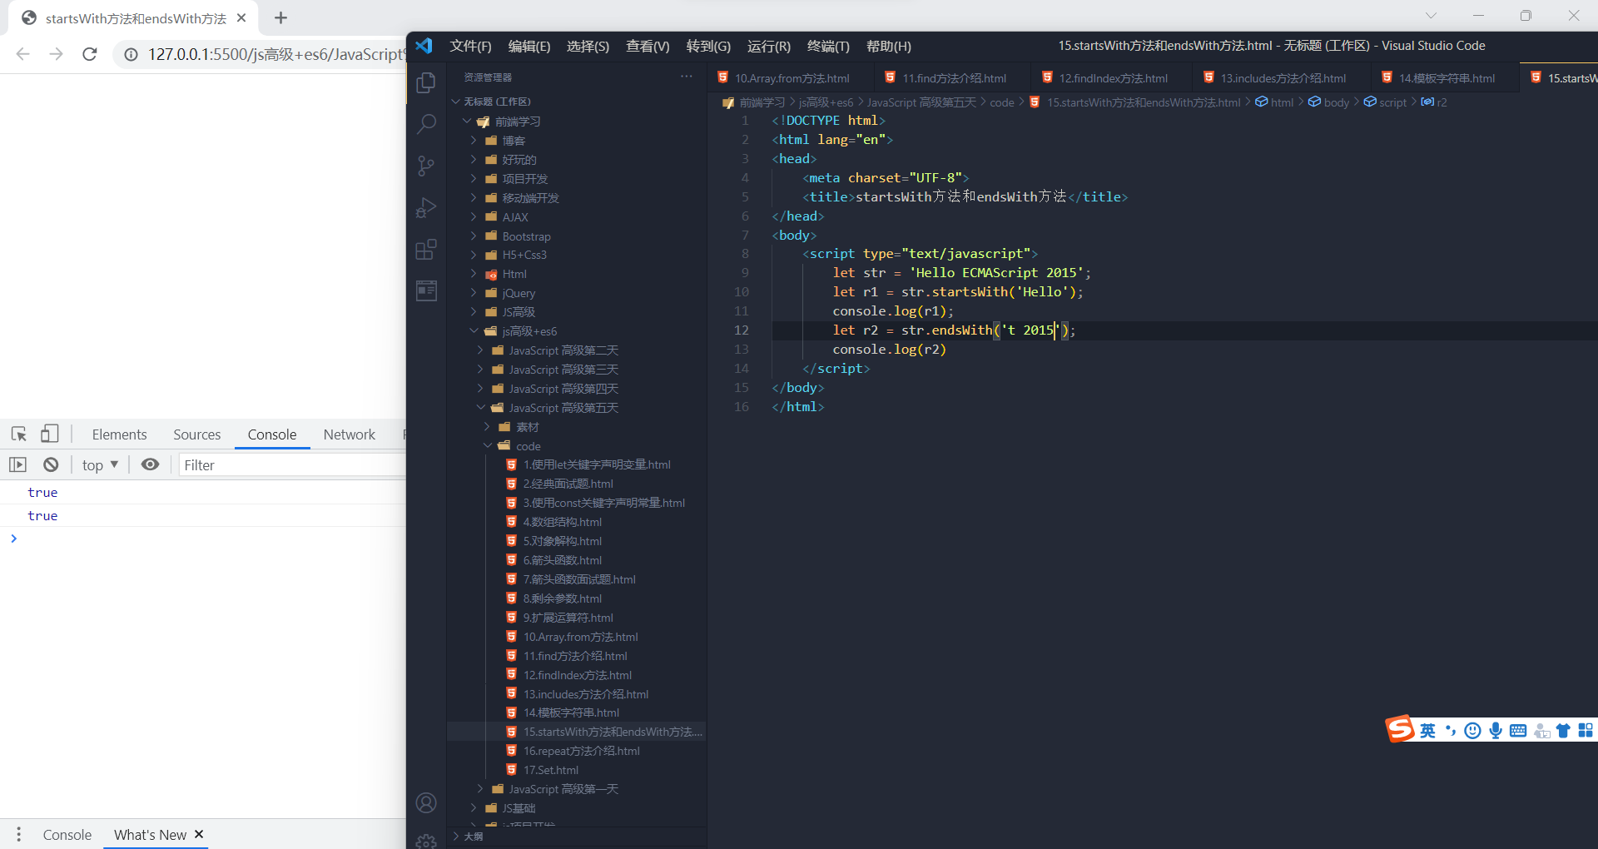
Task: Open the 'top' frame context dropdown
Action: [98, 464]
